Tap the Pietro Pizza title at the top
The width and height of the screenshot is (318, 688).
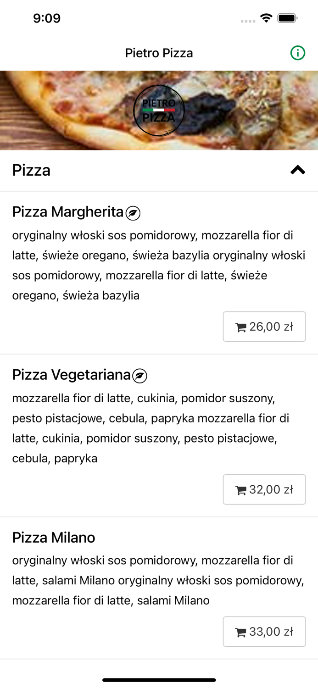point(159,53)
